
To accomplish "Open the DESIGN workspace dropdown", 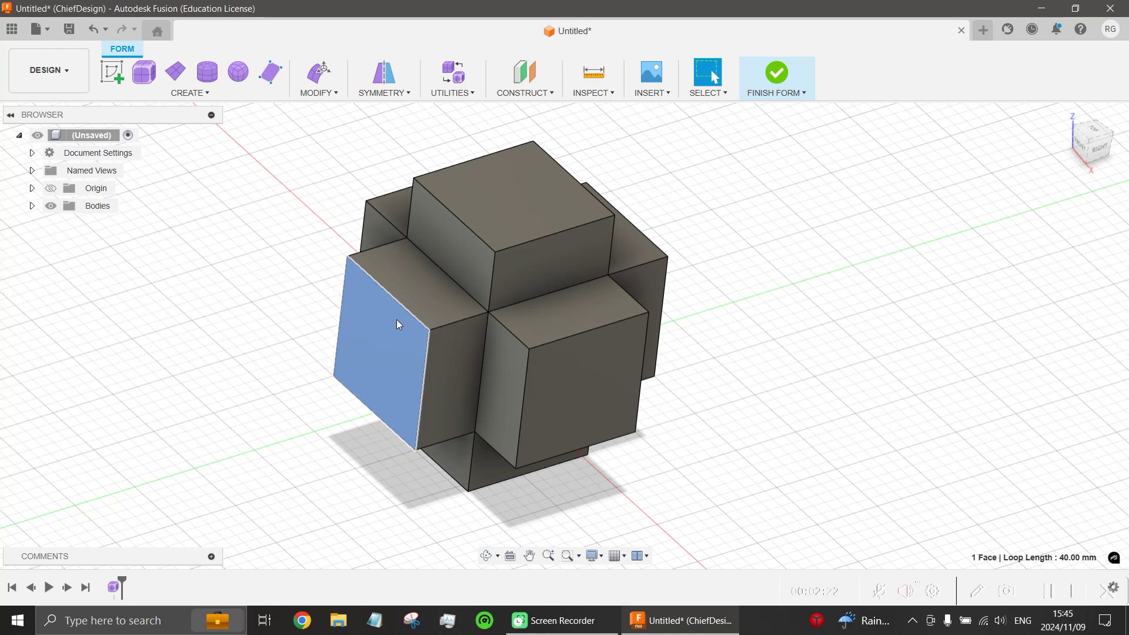I will coord(49,71).
